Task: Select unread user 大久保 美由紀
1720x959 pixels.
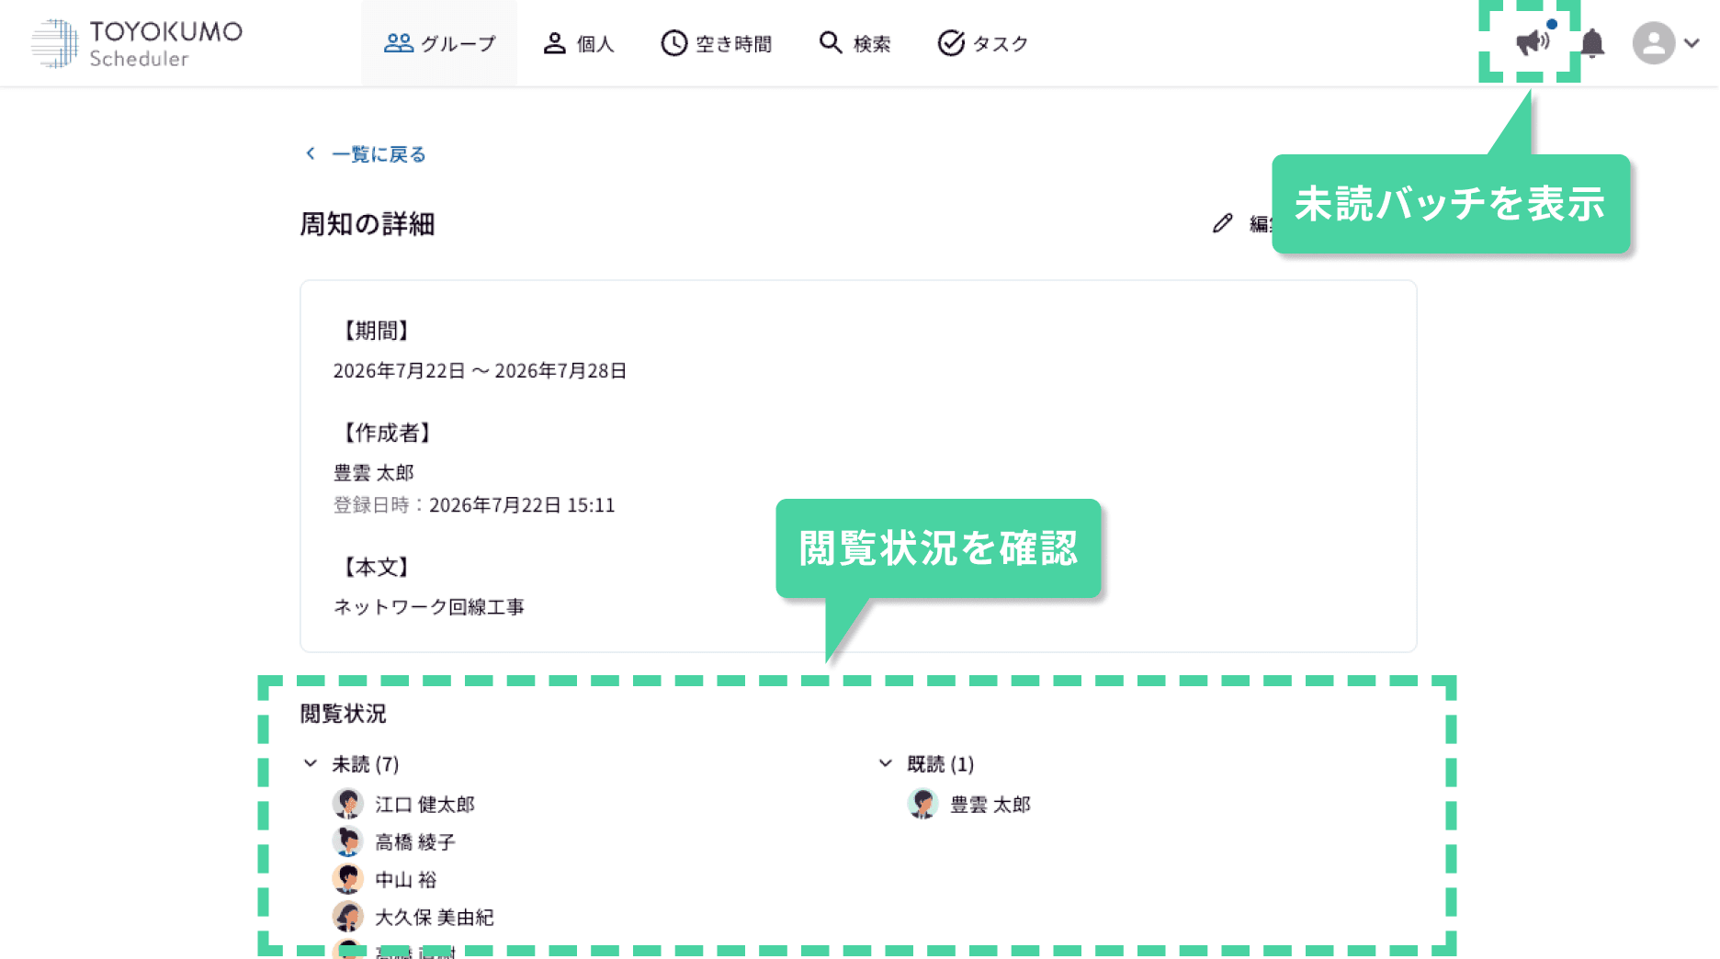Action: click(x=435, y=918)
